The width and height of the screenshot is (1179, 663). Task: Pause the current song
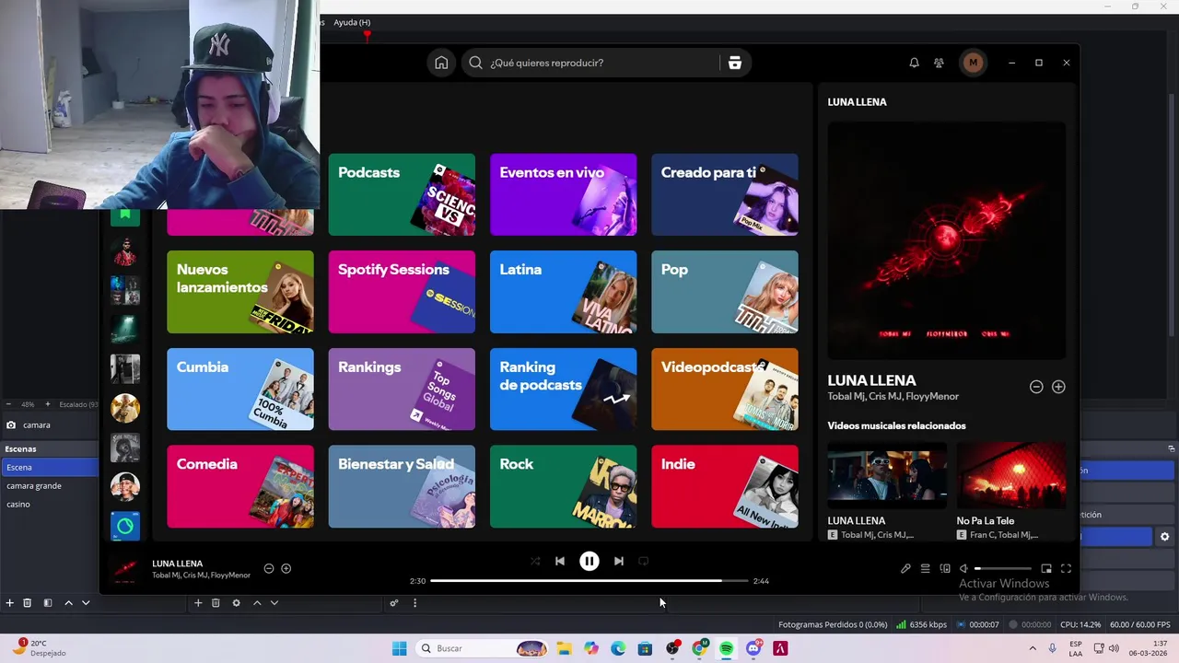pyautogui.click(x=589, y=561)
